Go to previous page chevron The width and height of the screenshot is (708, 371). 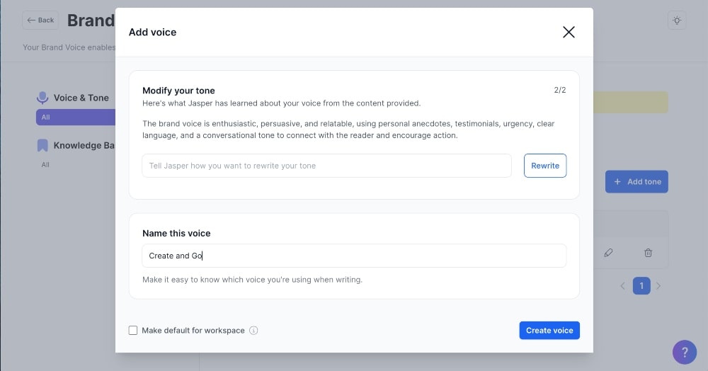[622, 286]
